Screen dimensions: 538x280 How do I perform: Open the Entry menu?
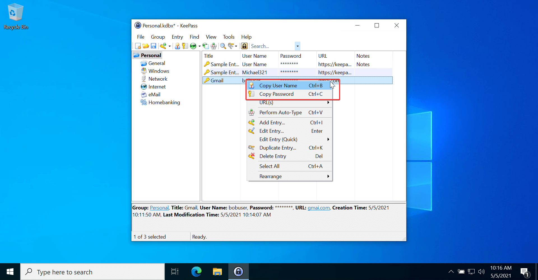177,37
